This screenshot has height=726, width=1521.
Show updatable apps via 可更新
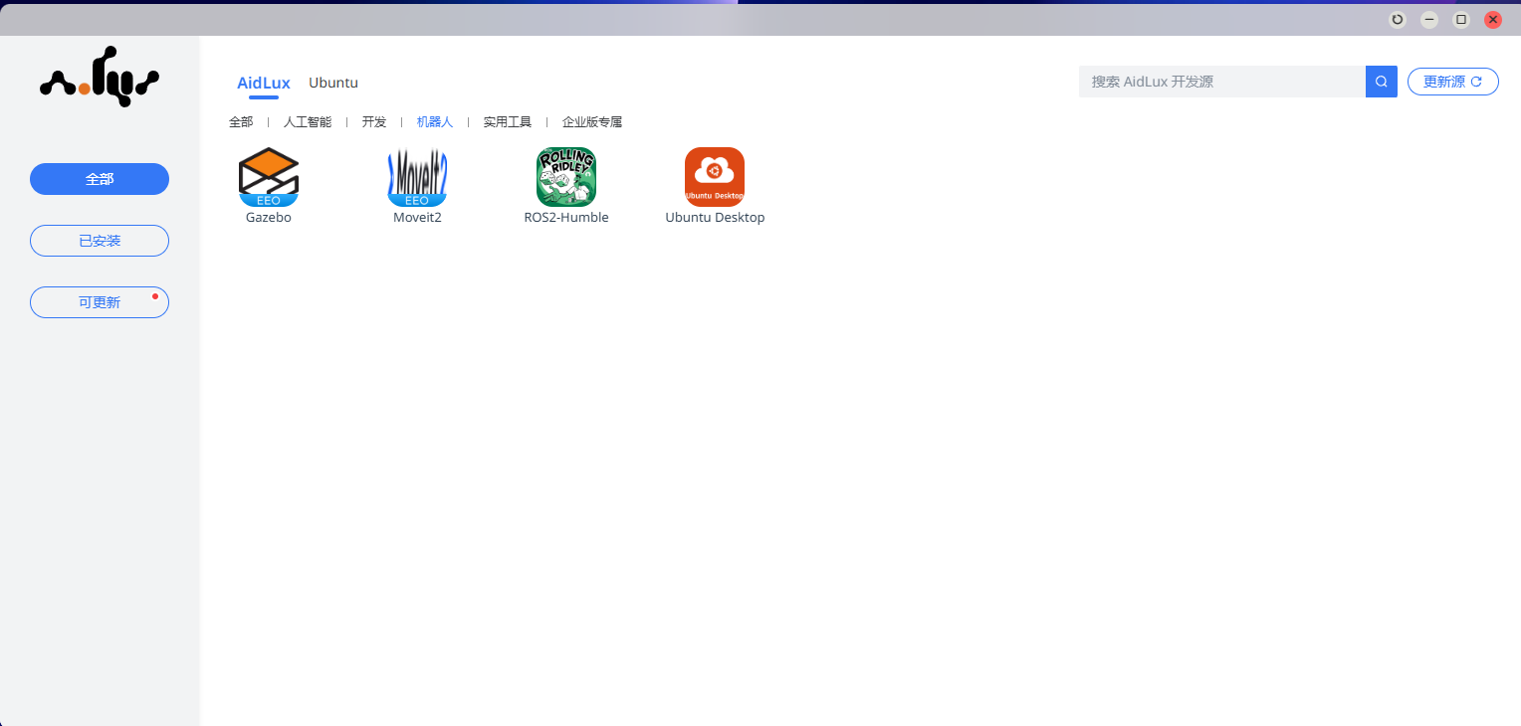click(x=100, y=302)
